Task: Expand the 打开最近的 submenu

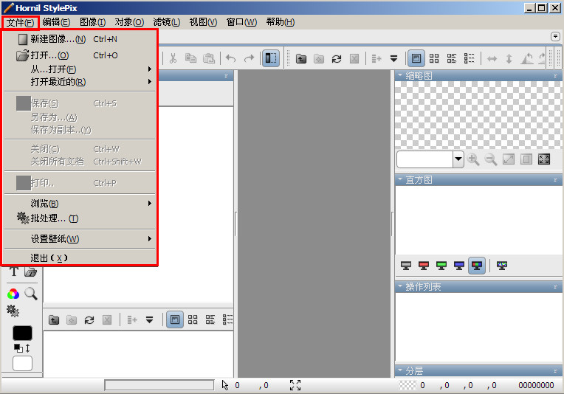Action: [x=80, y=82]
